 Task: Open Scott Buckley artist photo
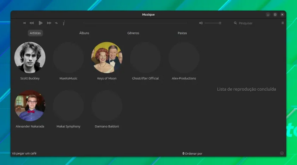[x=30, y=57]
